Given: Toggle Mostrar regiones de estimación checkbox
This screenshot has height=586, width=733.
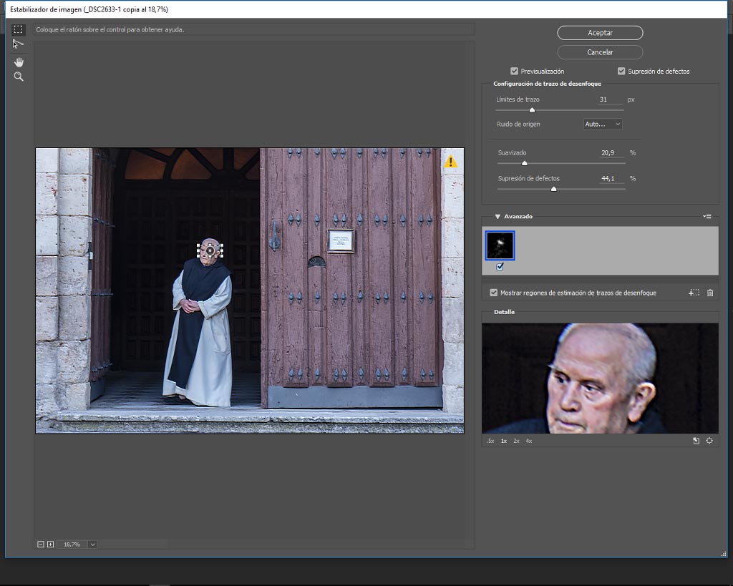Looking at the screenshot, I should (x=494, y=293).
